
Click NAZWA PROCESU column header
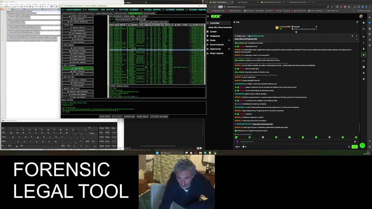click(x=120, y=25)
